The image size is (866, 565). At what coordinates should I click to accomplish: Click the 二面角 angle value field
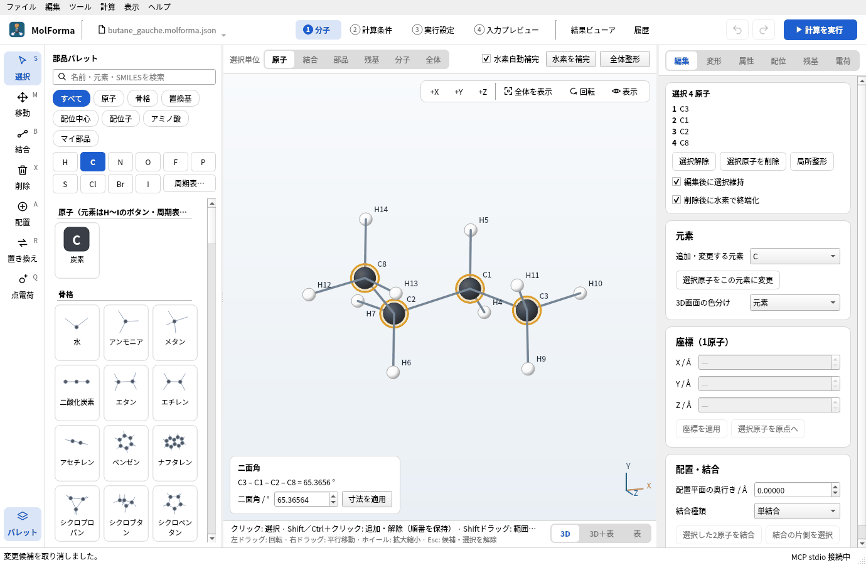coord(302,500)
